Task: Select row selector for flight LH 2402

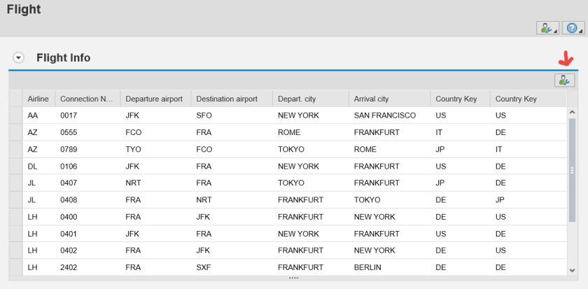Action: coord(15,267)
